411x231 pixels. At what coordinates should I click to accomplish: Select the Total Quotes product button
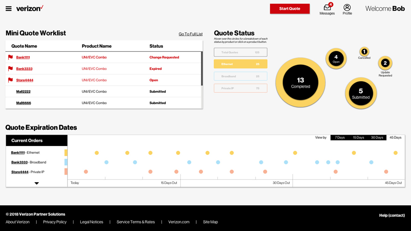click(241, 52)
